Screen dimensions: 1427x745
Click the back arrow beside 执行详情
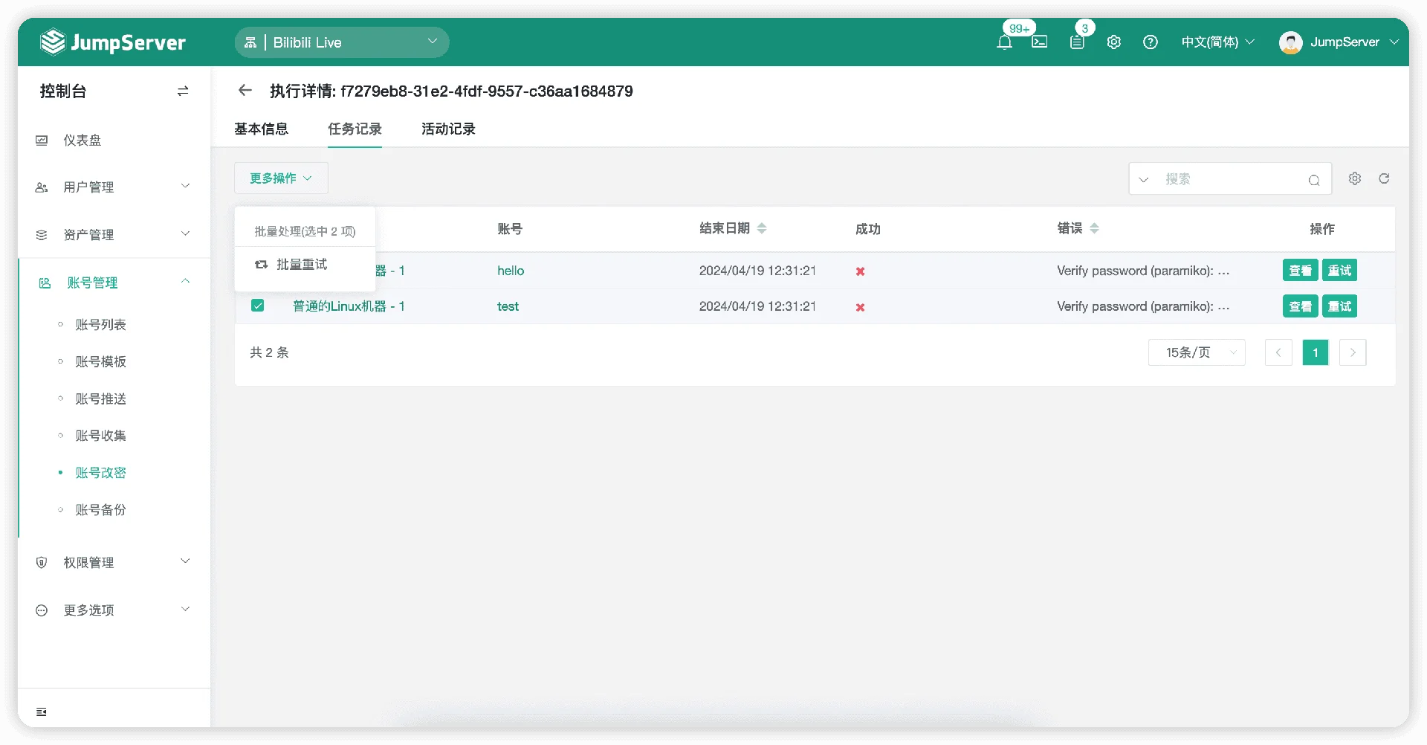(245, 91)
